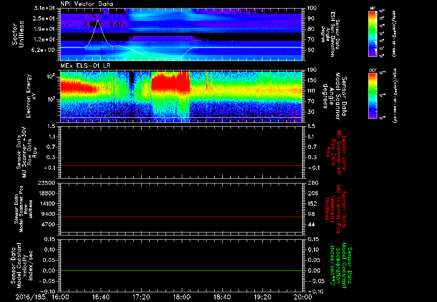Click the "2016/185" date label

30,297
